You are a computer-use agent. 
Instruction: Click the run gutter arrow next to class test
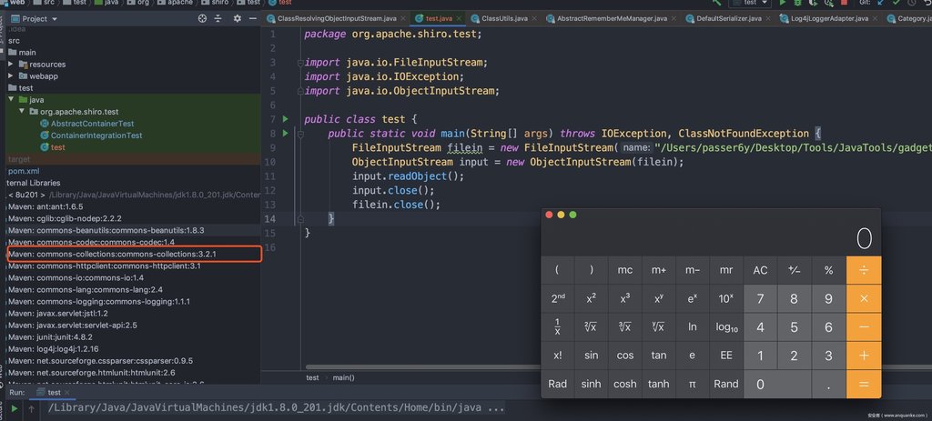[285, 119]
